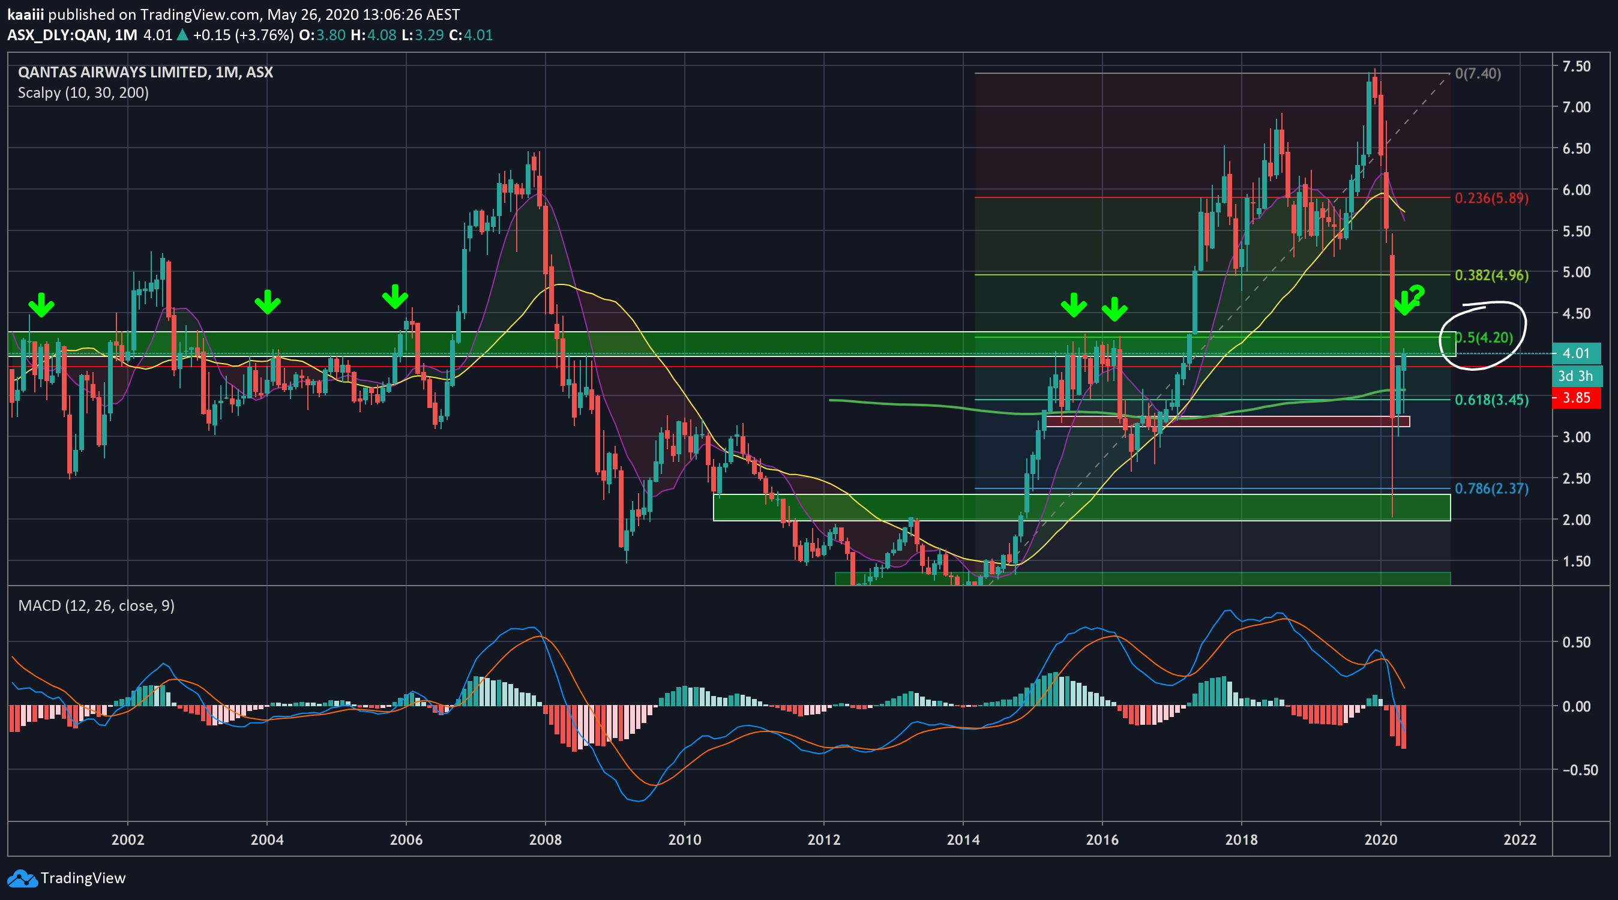Click the 2.50 price axis label
This screenshot has width=1618, height=900.
pyautogui.click(x=1577, y=479)
